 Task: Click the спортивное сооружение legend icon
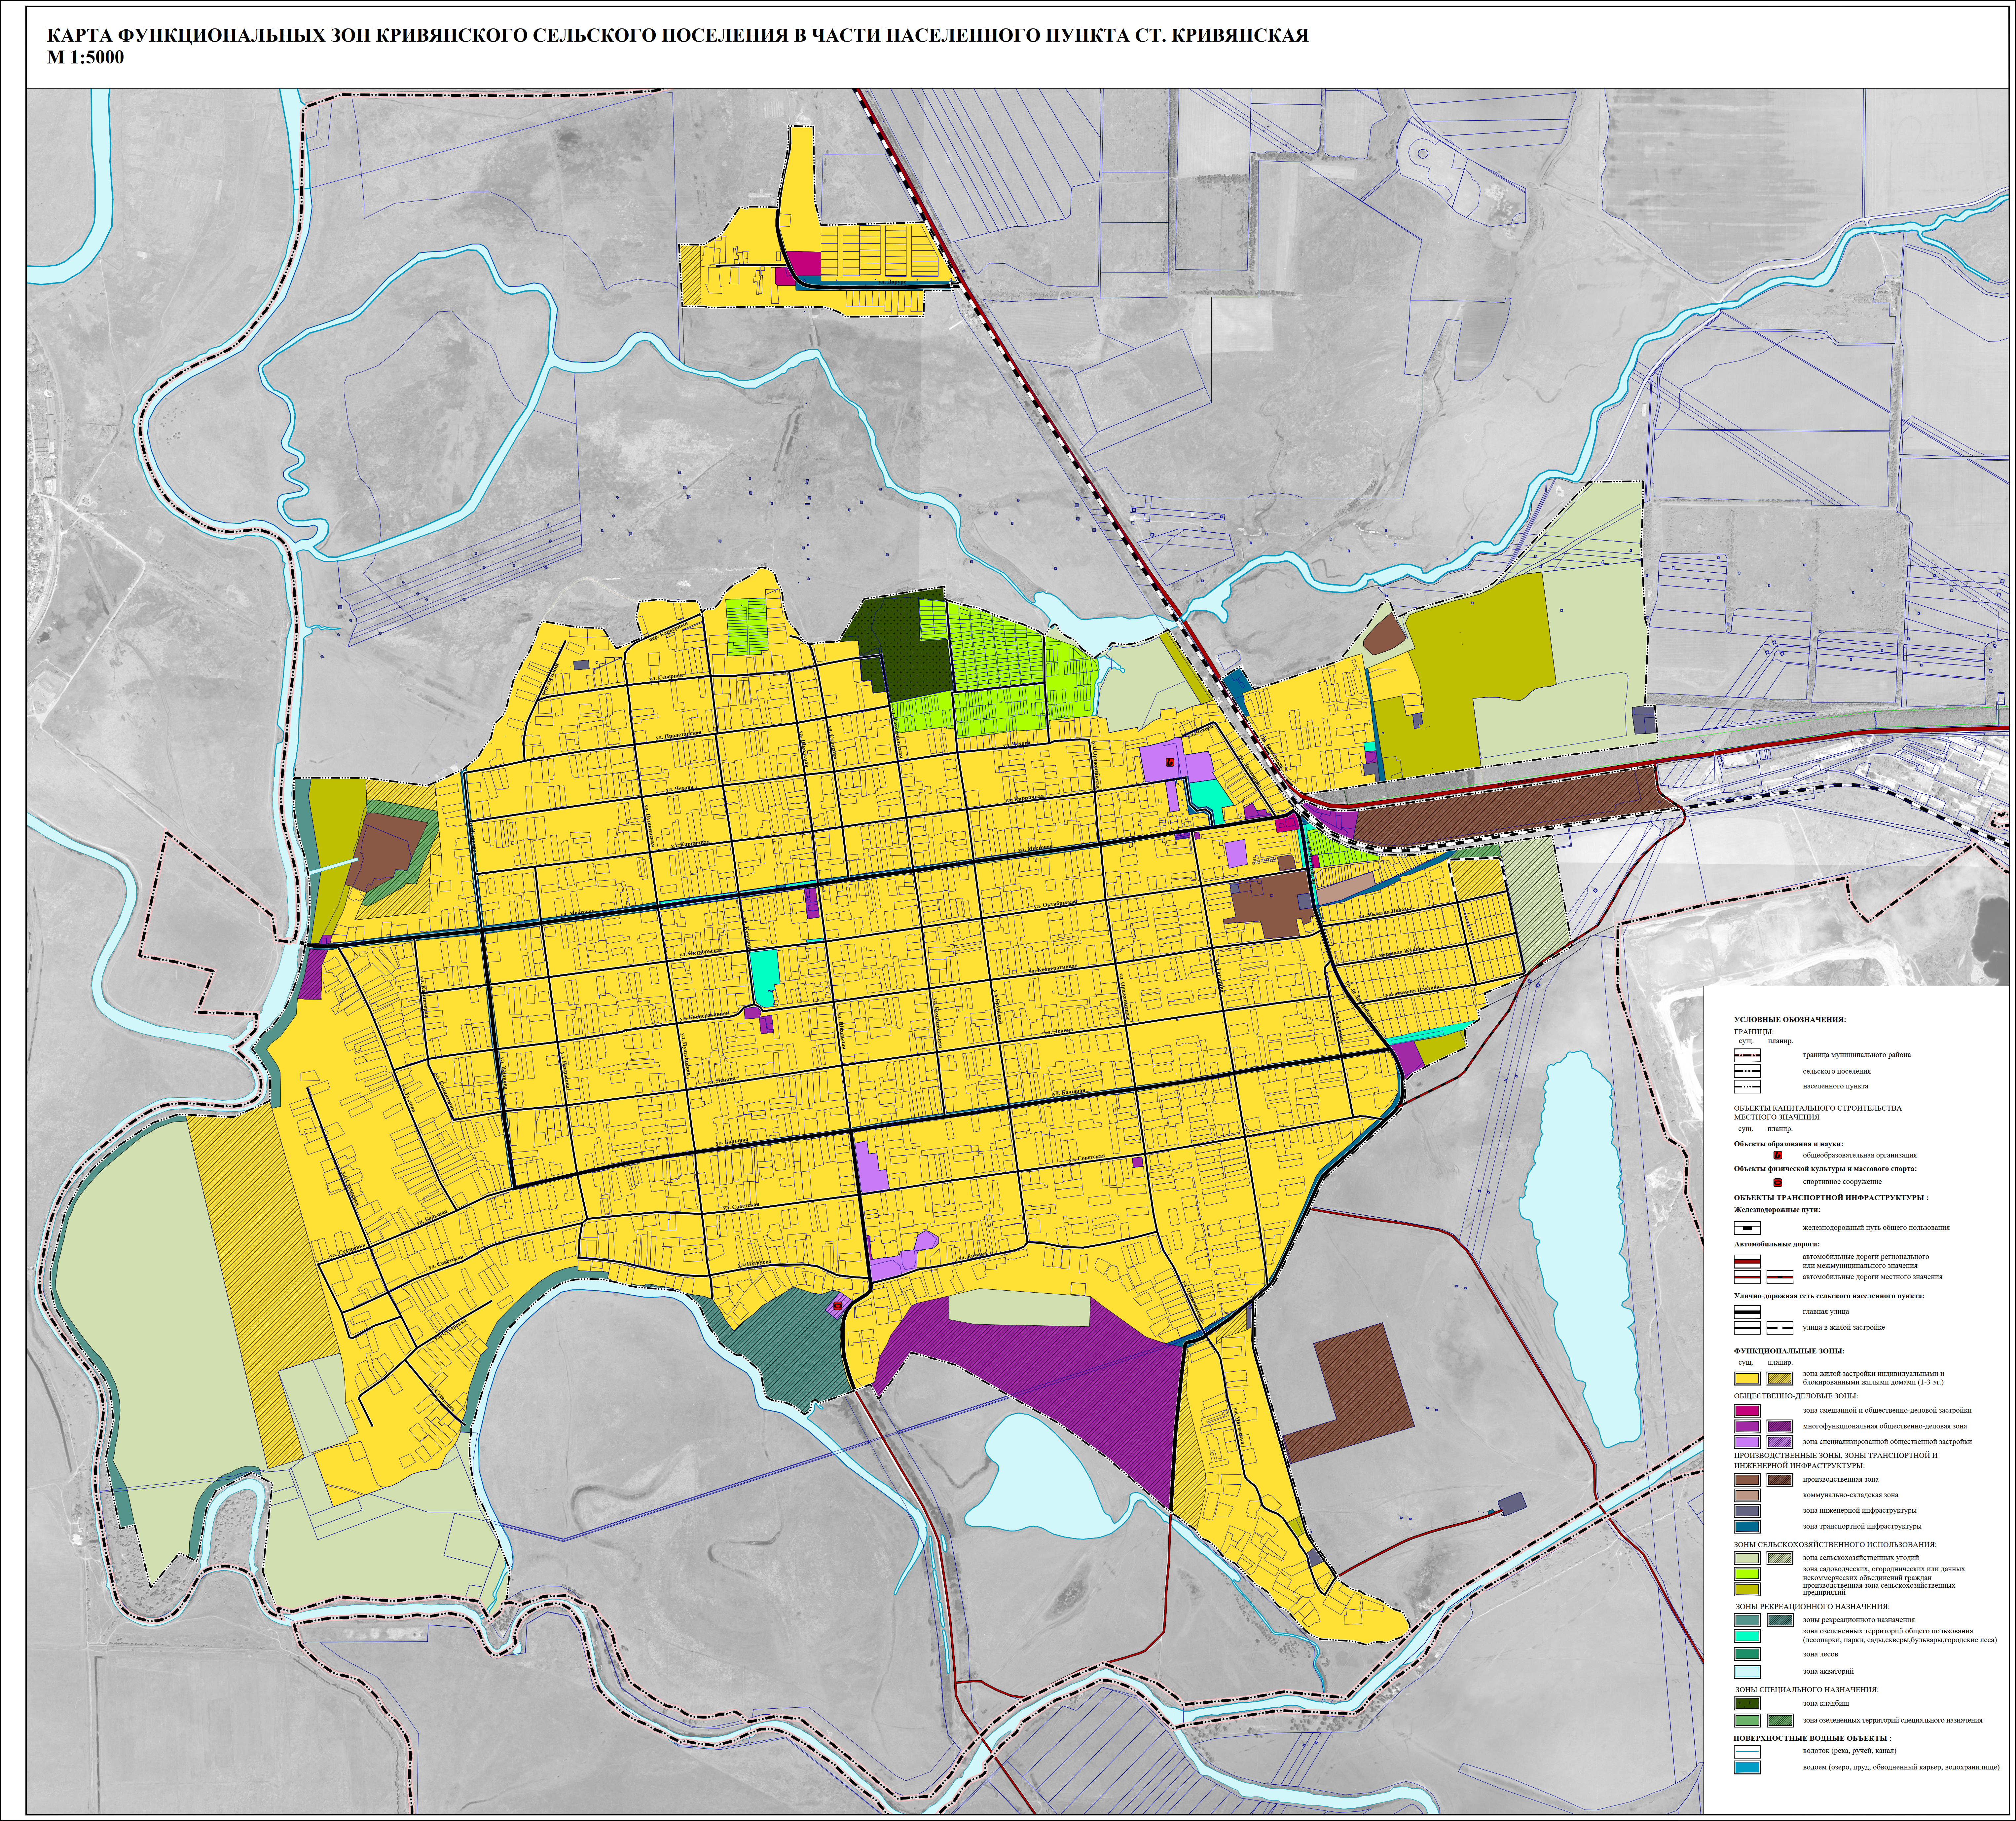[1778, 1183]
